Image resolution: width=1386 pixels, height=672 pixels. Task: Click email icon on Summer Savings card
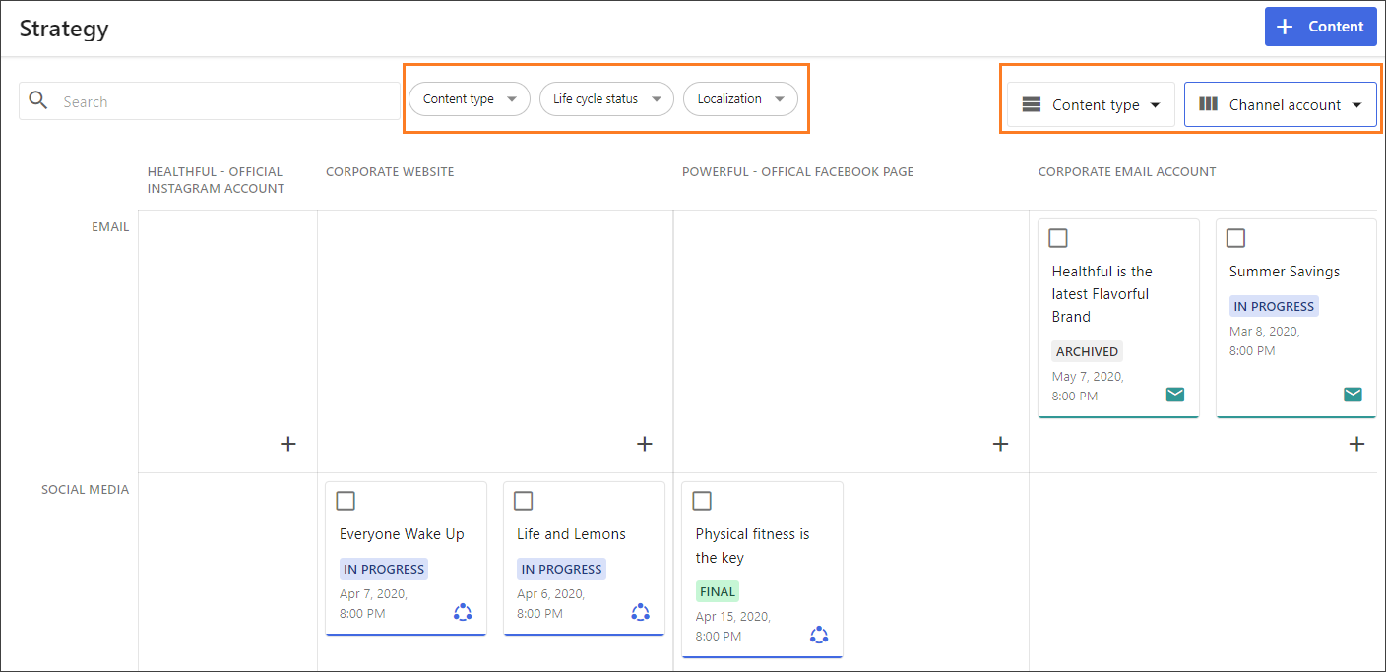[1353, 395]
